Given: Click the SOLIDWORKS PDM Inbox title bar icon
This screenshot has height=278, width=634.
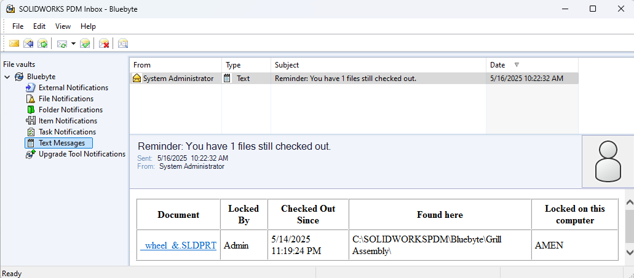Looking at the screenshot, I should coord(10,9).
